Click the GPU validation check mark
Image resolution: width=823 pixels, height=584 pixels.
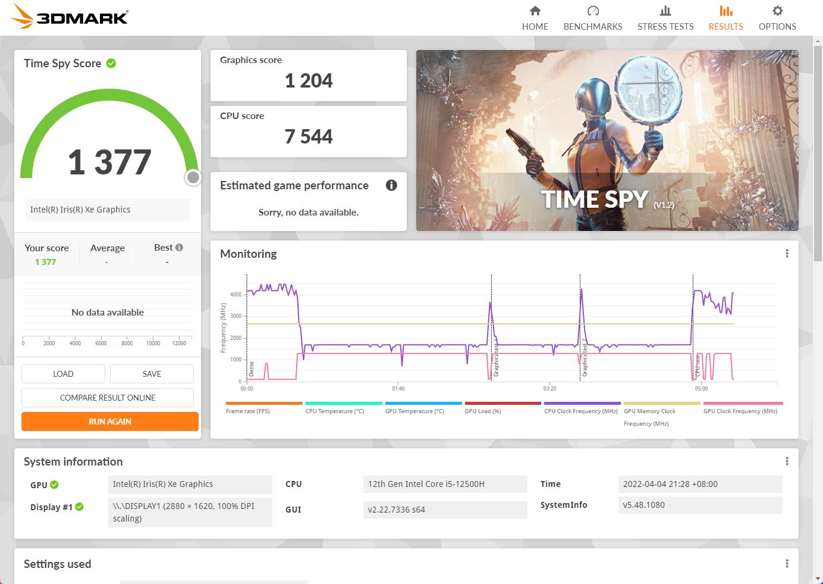54,485
